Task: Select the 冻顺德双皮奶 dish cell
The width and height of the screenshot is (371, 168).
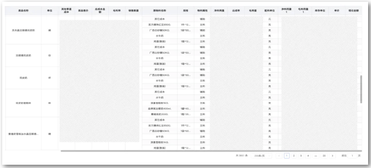Action: click(x=23, y=55)
